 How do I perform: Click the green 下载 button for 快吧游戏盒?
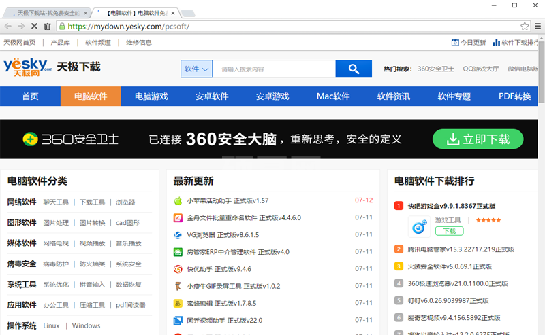click(449, 231)
